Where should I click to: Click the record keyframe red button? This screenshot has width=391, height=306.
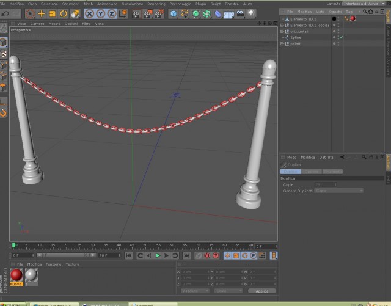(x=207, y=255)
